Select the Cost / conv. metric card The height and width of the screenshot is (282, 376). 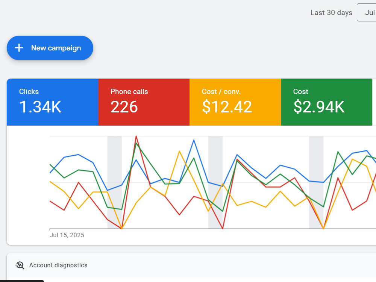(235, 102)
